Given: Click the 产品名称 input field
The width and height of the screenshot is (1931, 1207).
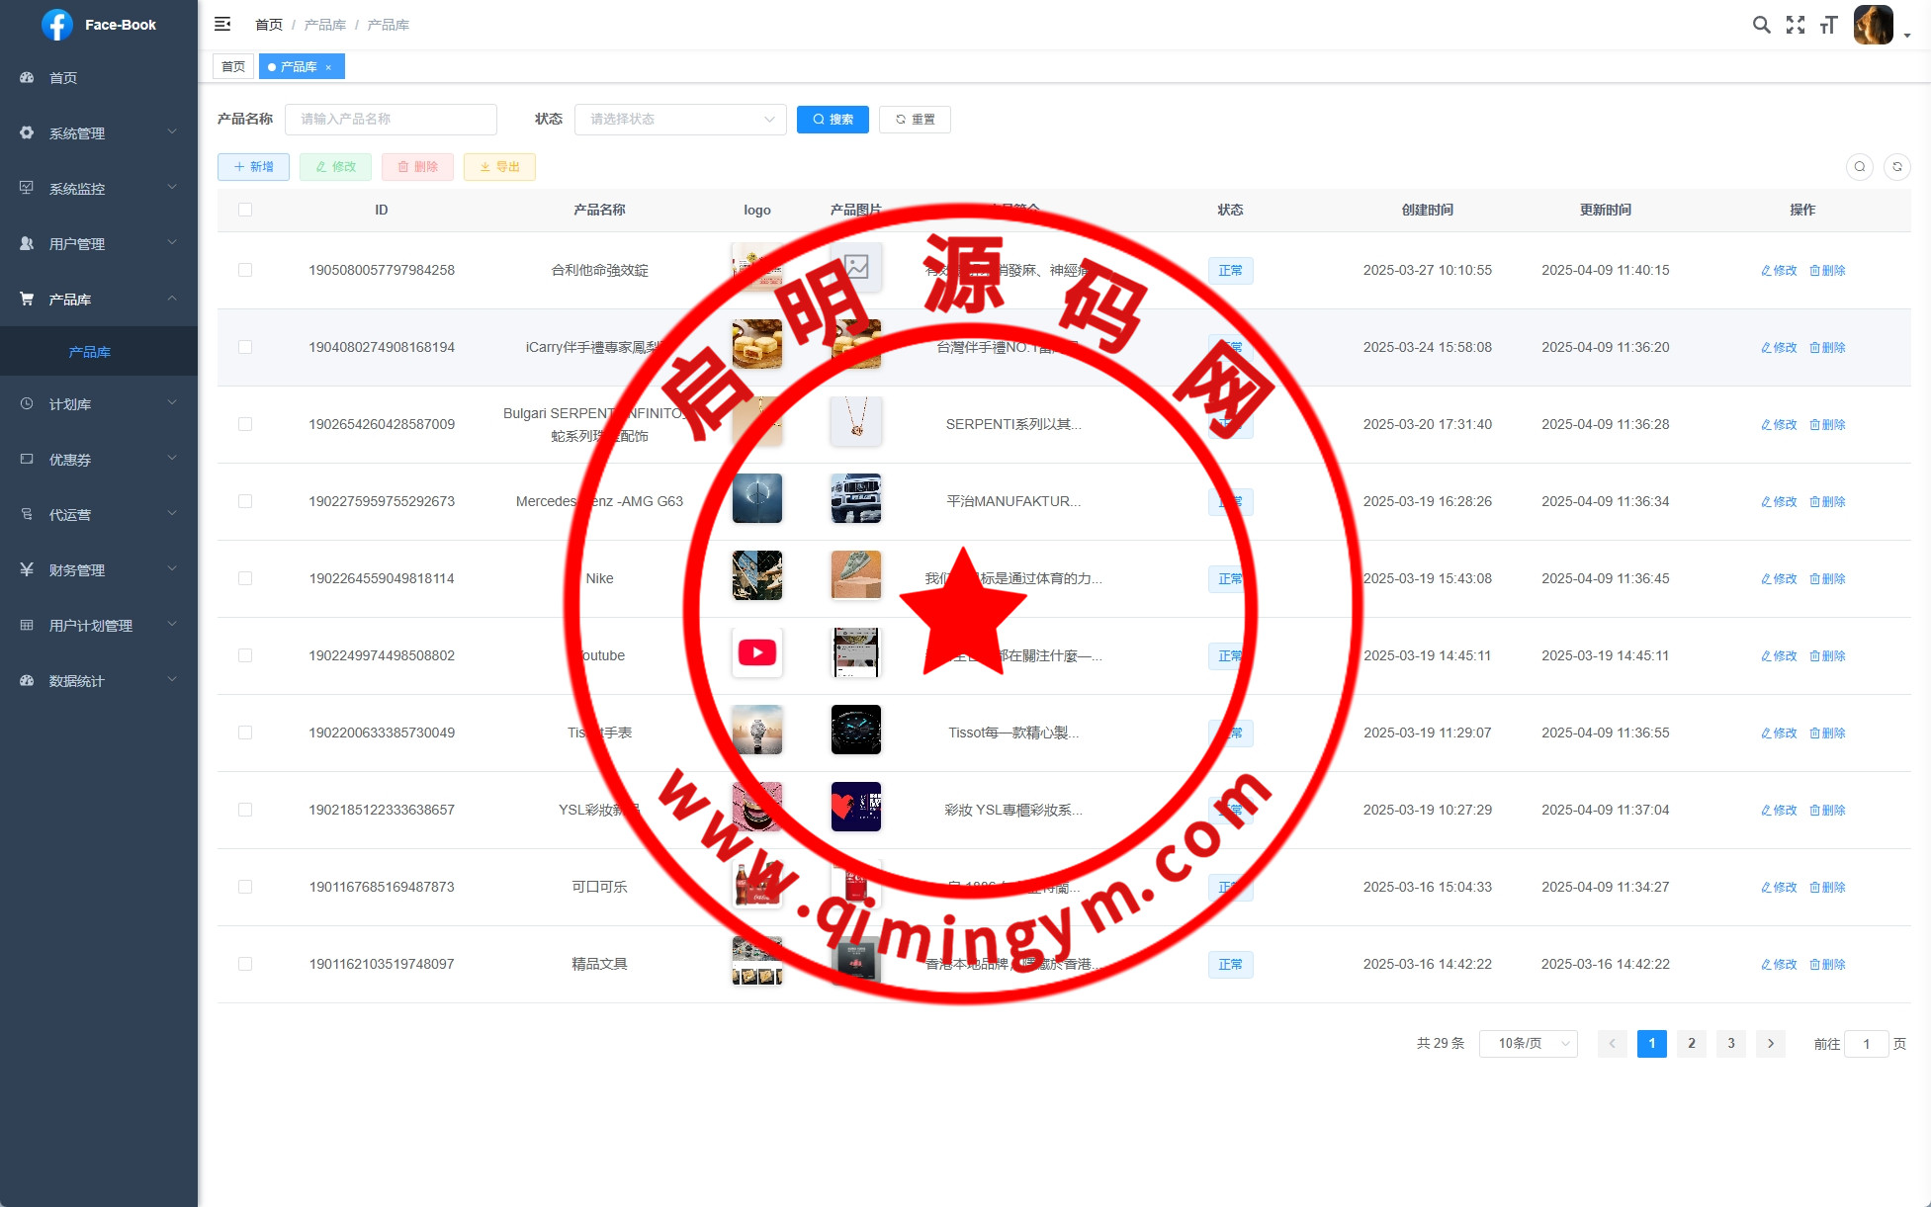Looking at the screenshot, I should coord(391,120).
